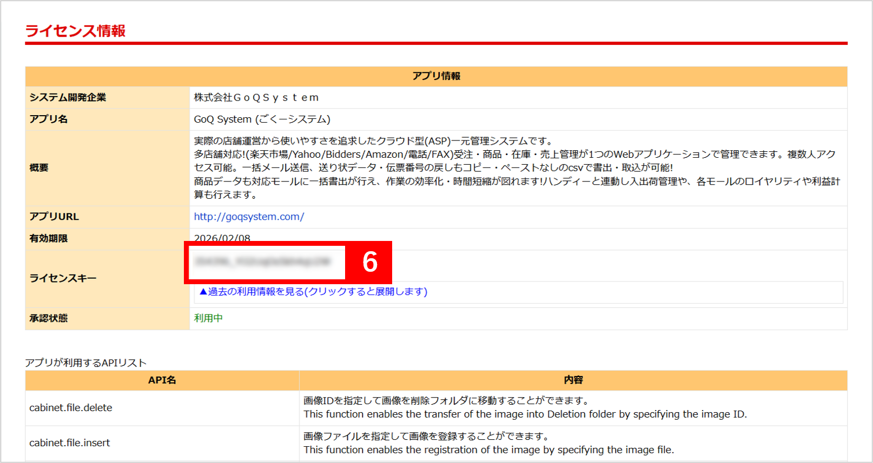Select the cabinet.file.insert API row

point(70,443)
